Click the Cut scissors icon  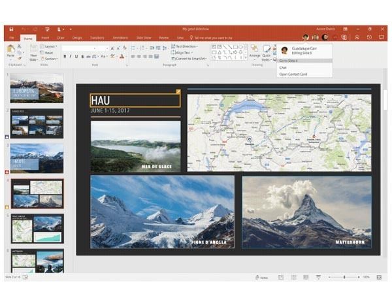tap(19, 46)
